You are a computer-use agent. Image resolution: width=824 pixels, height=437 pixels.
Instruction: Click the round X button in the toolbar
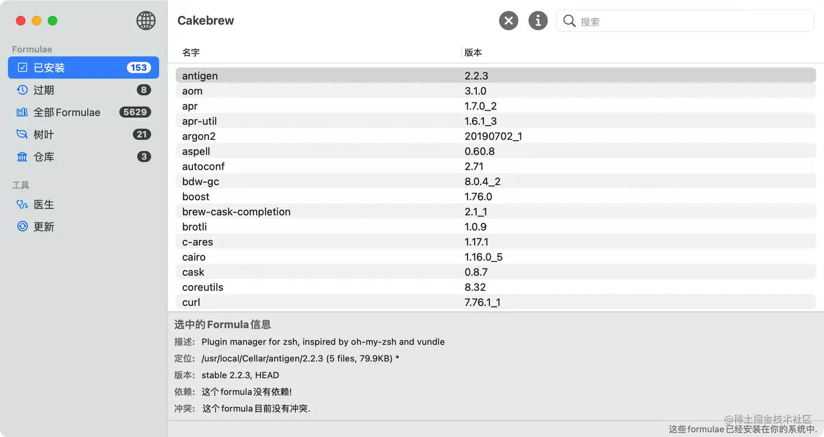[x=508, y=21]
